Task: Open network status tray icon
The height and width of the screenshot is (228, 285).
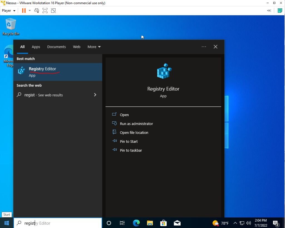Action: (242, 223)
